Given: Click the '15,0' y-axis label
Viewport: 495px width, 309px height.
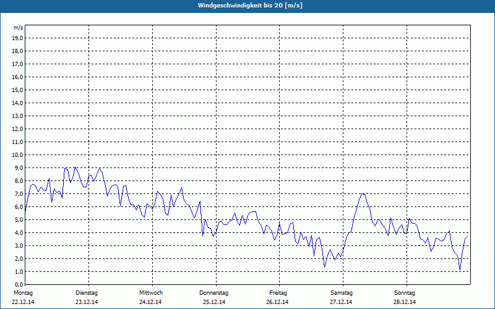Looking at the screenshot, I should tap(17, 90).
